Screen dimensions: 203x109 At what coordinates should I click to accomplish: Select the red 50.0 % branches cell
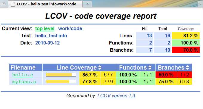click(166, 75)
